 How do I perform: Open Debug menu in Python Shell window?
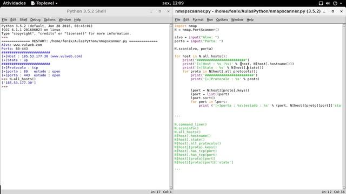tap(35, 19)
